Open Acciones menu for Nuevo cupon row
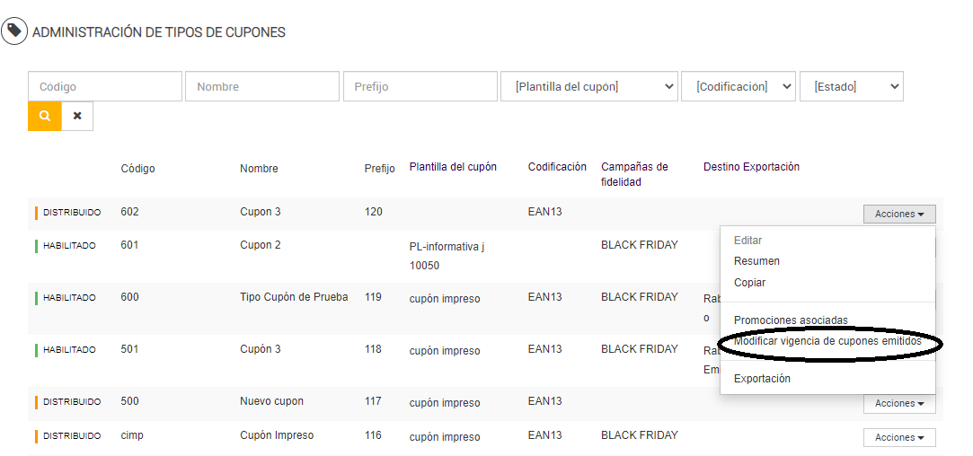Image resolution: width=973 pixels, height=456 pixels. click(x=898, y=404)
